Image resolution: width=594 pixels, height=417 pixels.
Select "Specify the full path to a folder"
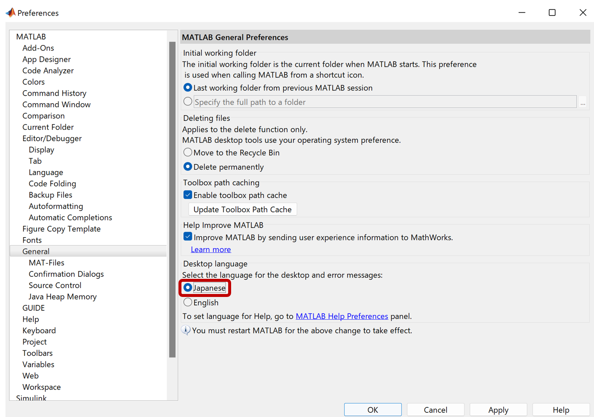[188, 101]
